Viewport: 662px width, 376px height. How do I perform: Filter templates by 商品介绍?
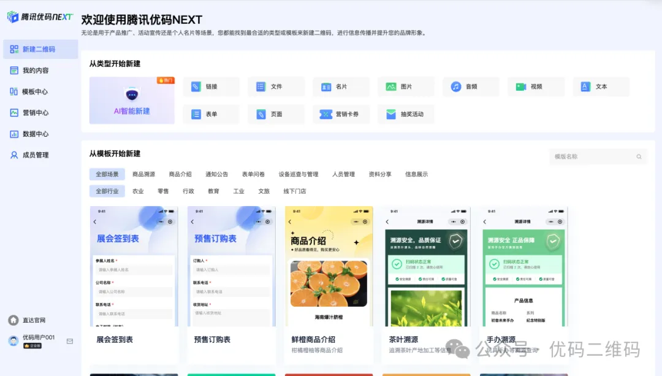(180, 174)
